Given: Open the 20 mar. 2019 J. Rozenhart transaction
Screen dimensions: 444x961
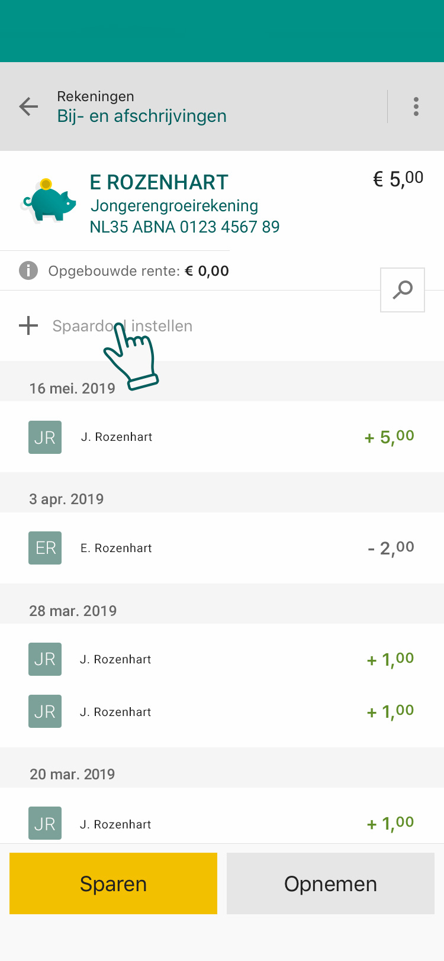Looking at the screenshot, I should (x=222, y=824).
